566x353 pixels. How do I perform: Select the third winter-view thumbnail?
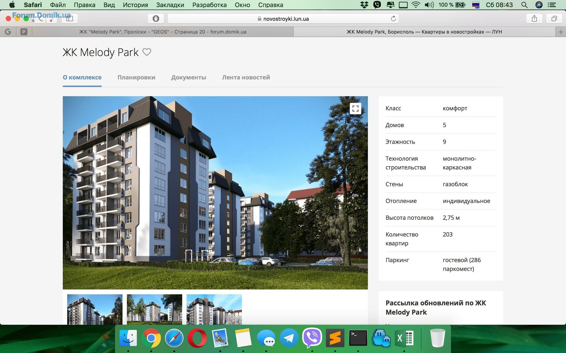point(214,309)
